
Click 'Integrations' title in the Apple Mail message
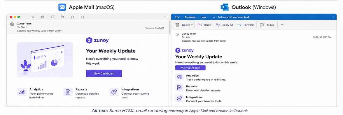point(130,89)
